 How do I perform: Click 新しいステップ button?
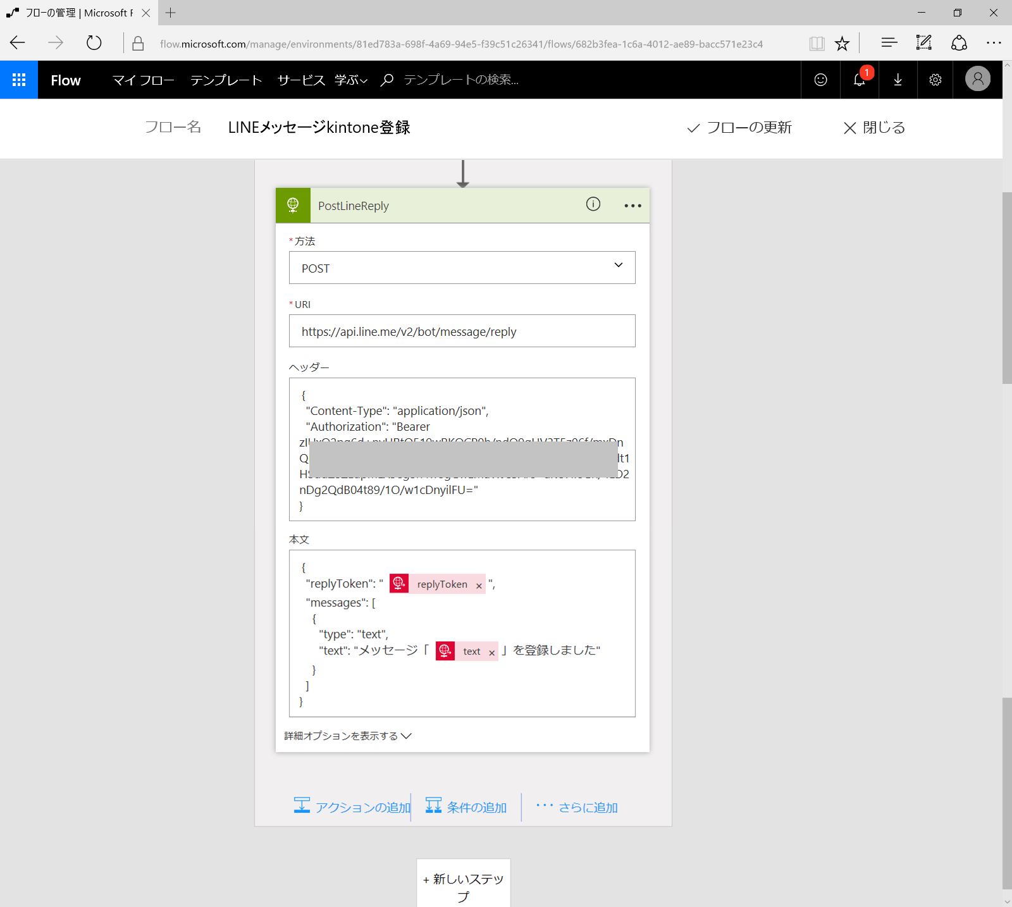coord(464,883)
